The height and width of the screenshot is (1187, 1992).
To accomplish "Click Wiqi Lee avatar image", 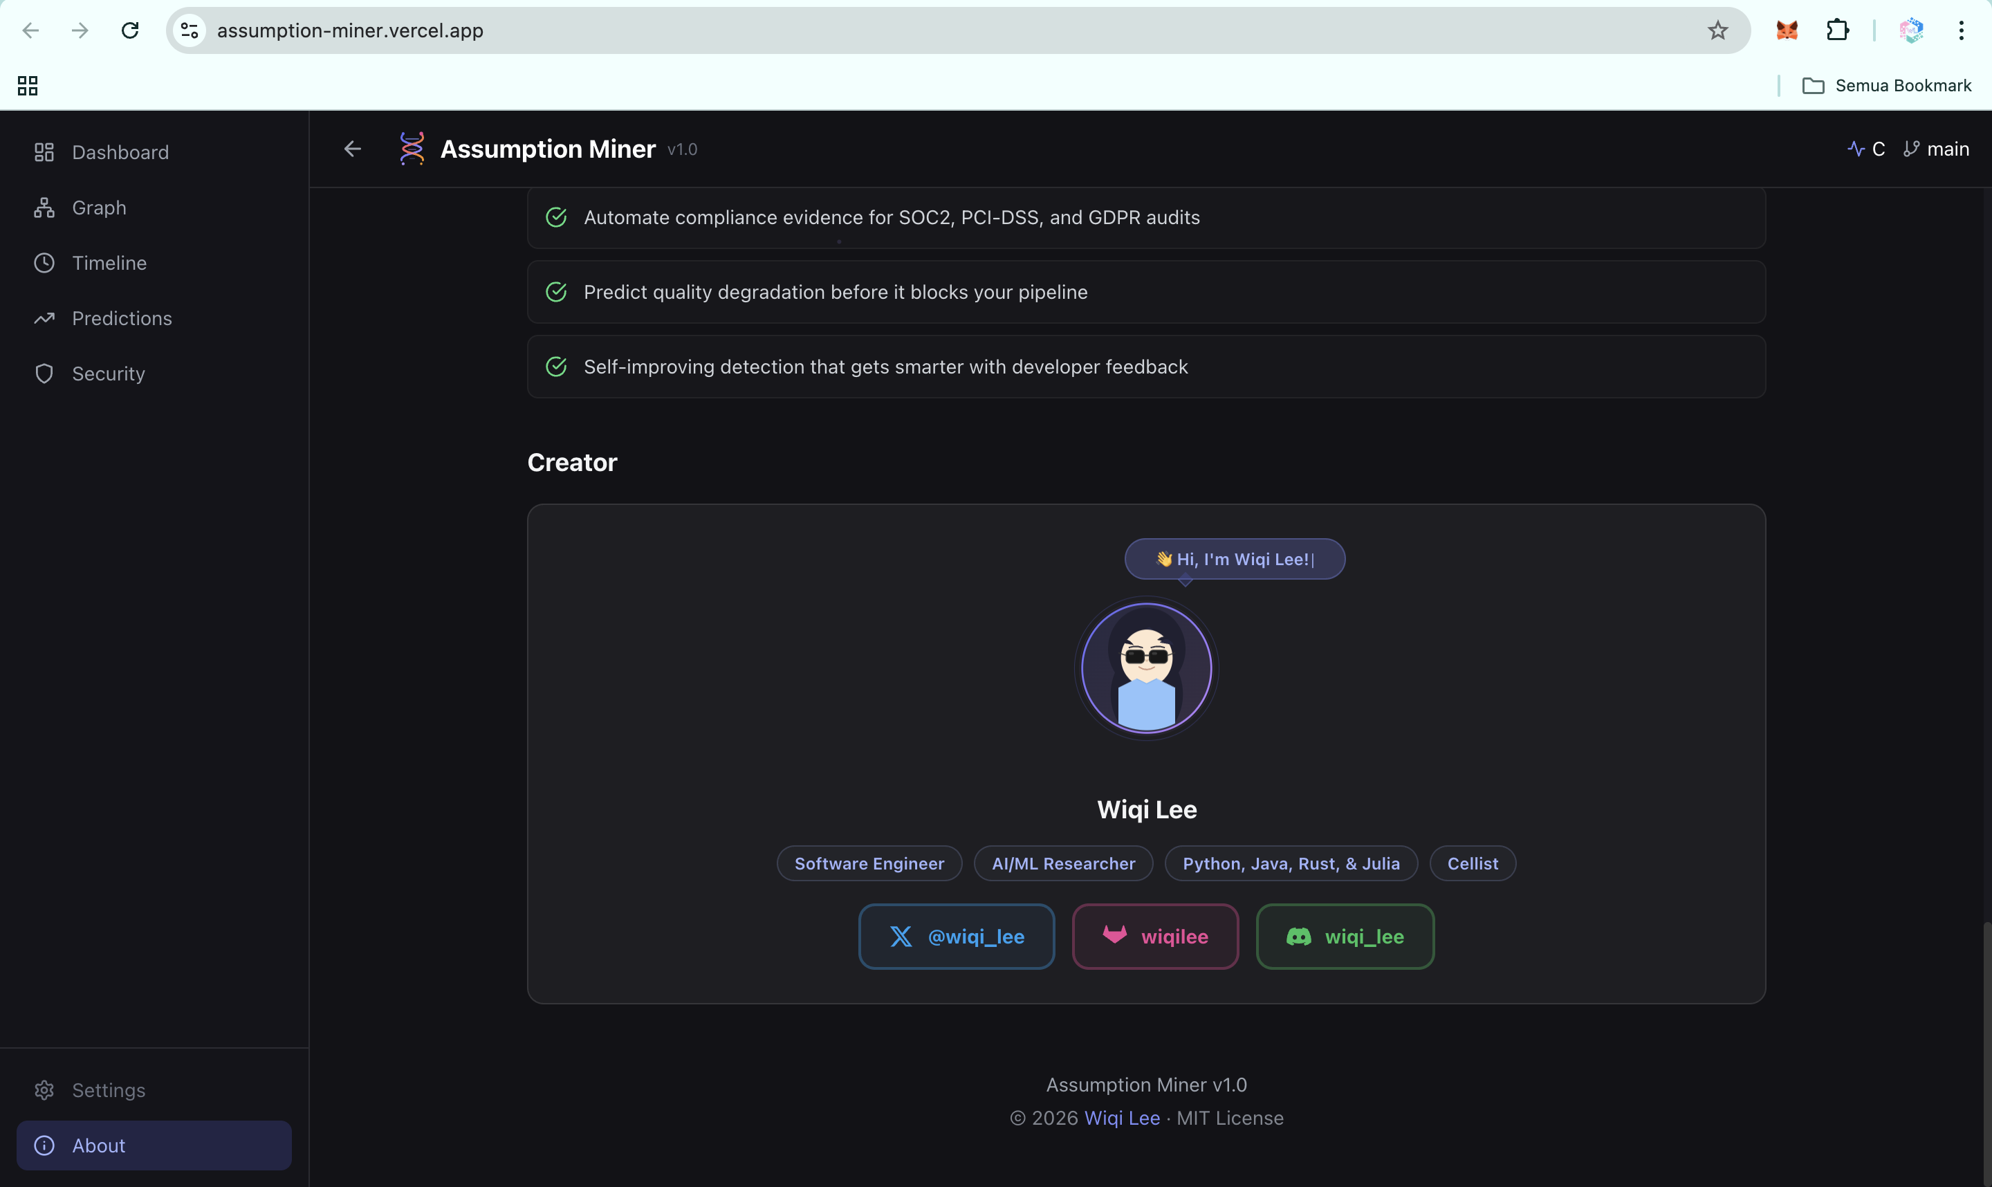I will point(1146,669).
